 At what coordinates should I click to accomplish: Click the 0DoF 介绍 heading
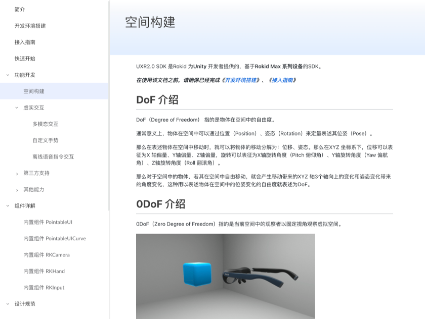point(160,204)
